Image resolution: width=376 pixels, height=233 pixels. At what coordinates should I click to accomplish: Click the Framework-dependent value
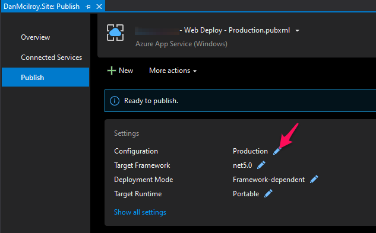point(268,180)
